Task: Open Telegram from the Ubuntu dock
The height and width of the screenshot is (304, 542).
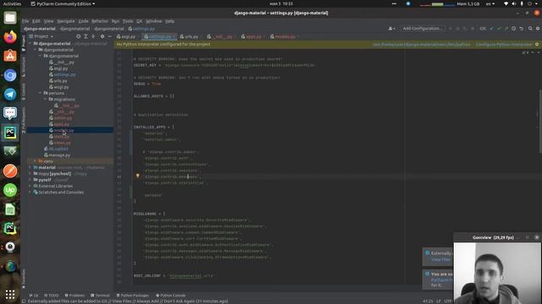Action: [x=10, y=94]
